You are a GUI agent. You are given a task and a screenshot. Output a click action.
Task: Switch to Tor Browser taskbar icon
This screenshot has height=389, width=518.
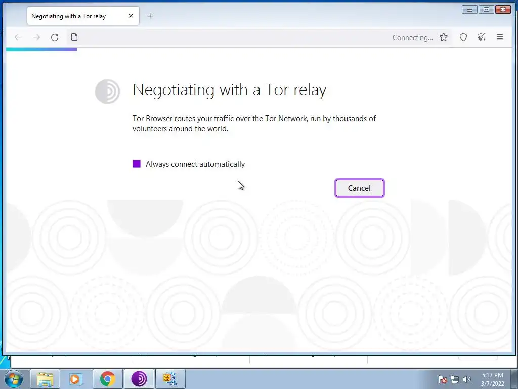(x=139, y=379)
